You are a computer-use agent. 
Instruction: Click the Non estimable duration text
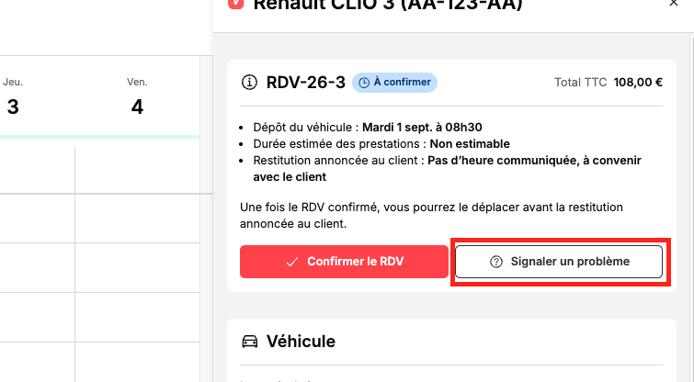(470, 144)
